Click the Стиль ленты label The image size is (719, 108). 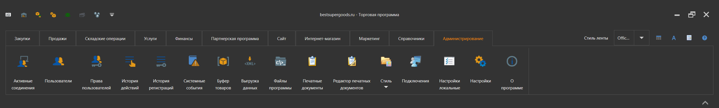(596, 38)
